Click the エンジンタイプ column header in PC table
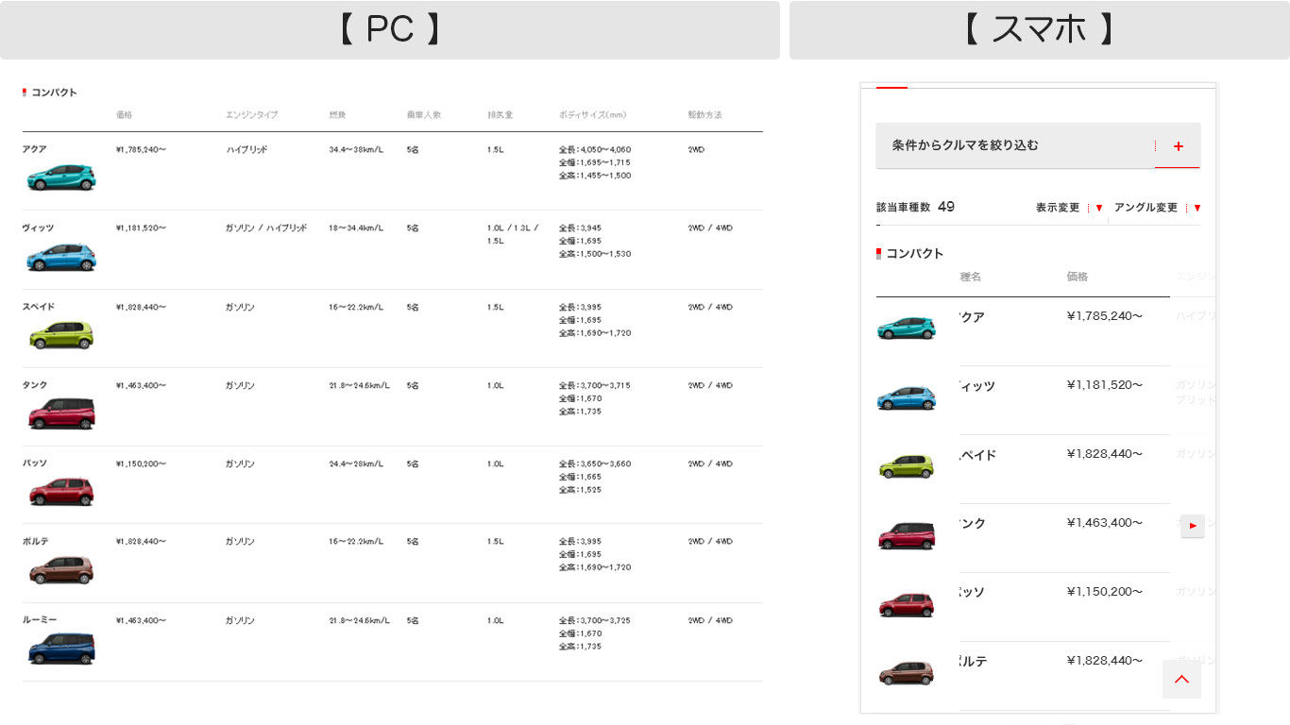 (251, 115)
